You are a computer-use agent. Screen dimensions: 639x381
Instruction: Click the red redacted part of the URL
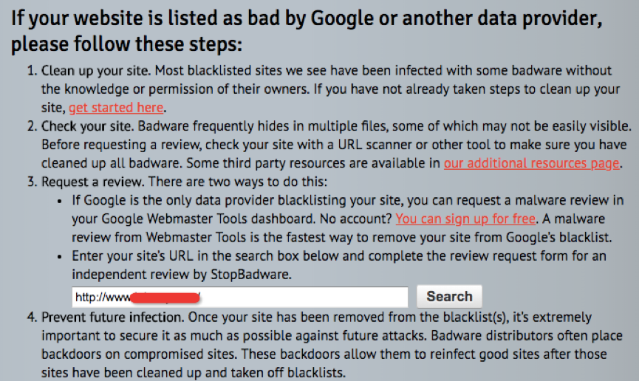166,298
